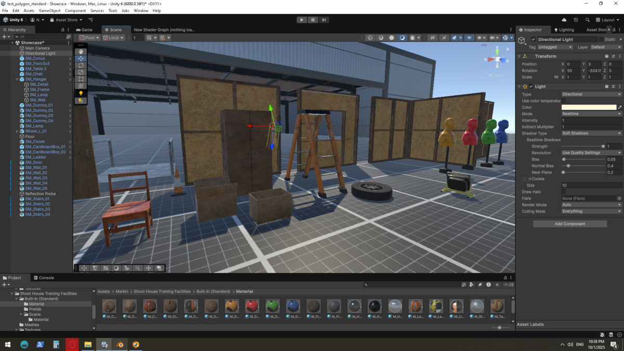Select the Scale tool in scene toolbar
Image resolution: width=624 pixels, height=351 pixels.
(81, 72)
